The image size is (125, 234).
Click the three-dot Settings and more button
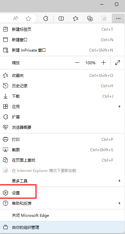click(118, 18)
